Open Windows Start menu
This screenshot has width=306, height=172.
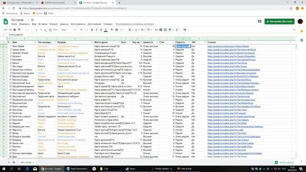click(4, 169)
